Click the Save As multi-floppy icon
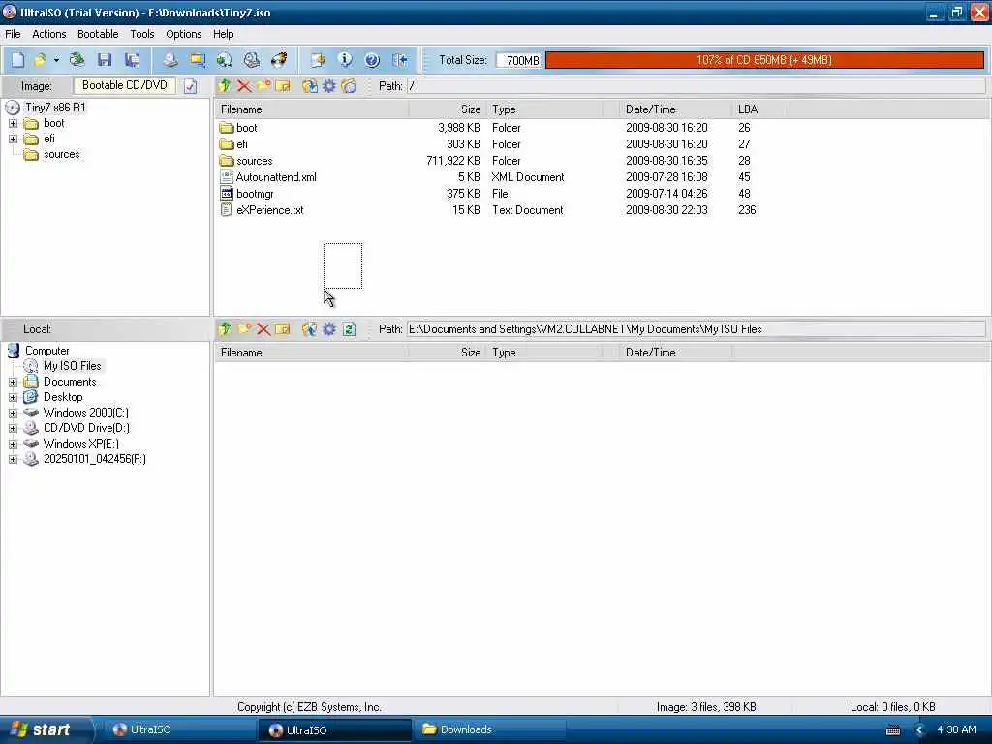This screenshot has width=992, height=744. [x=132, y=60]
